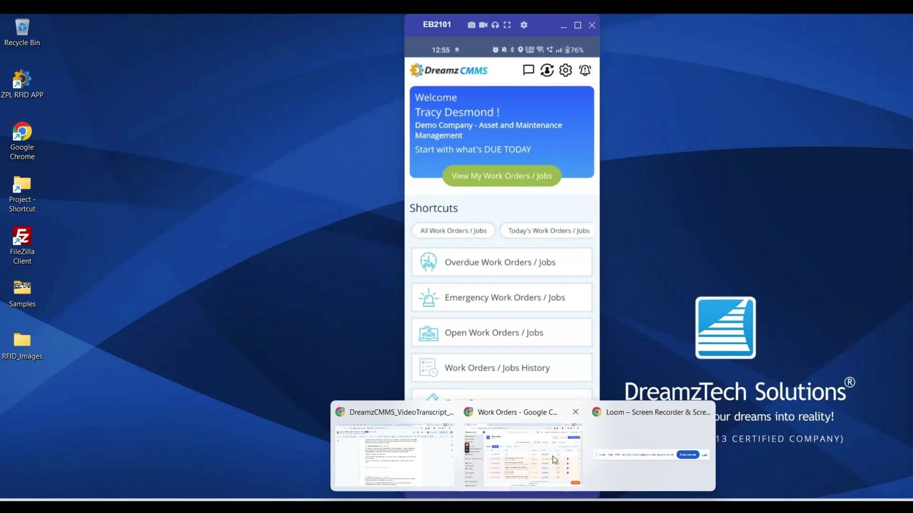913x513 pixels.
Task: Select the RFID_Images folder on the desktop
Action: [22, 346]
